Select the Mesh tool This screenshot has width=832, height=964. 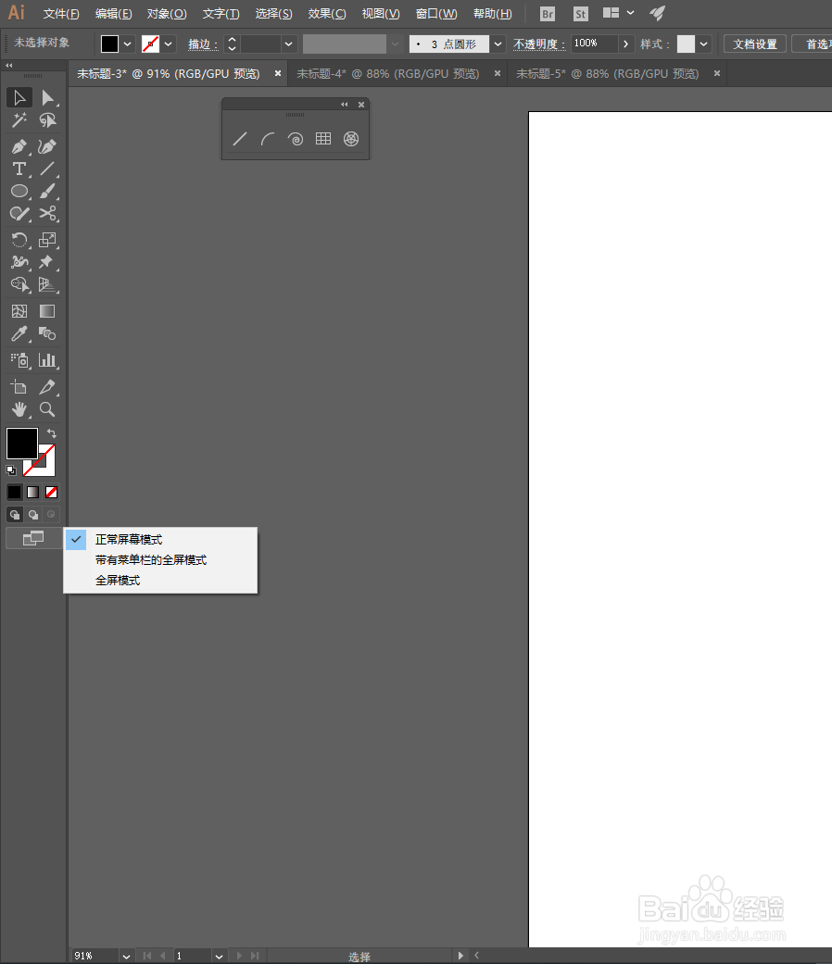[19, 311]
